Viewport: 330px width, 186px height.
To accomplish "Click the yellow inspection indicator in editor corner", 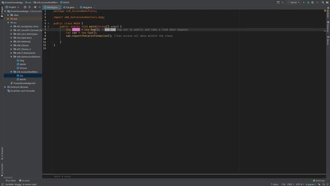I will (325, 11).
